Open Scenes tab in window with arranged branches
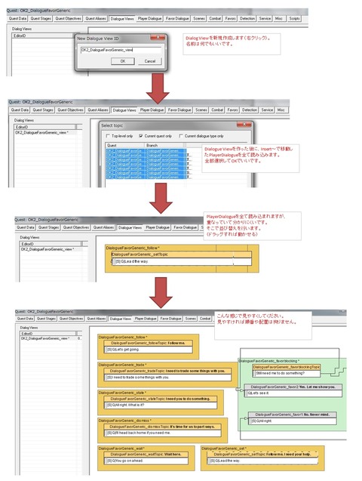This screenshot has width=362, height=481. click(x=190, y=319)
